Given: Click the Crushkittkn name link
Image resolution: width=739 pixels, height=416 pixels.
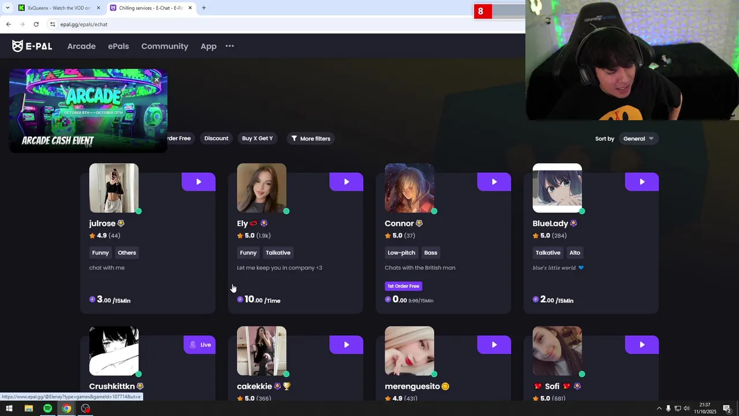Looking at the screenshot, I should pos(112,387).
